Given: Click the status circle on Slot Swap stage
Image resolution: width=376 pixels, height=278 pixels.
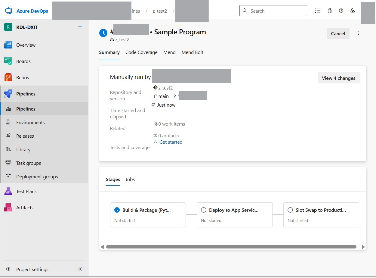Looking at the screenshot, I should click(x=290, y=210).
